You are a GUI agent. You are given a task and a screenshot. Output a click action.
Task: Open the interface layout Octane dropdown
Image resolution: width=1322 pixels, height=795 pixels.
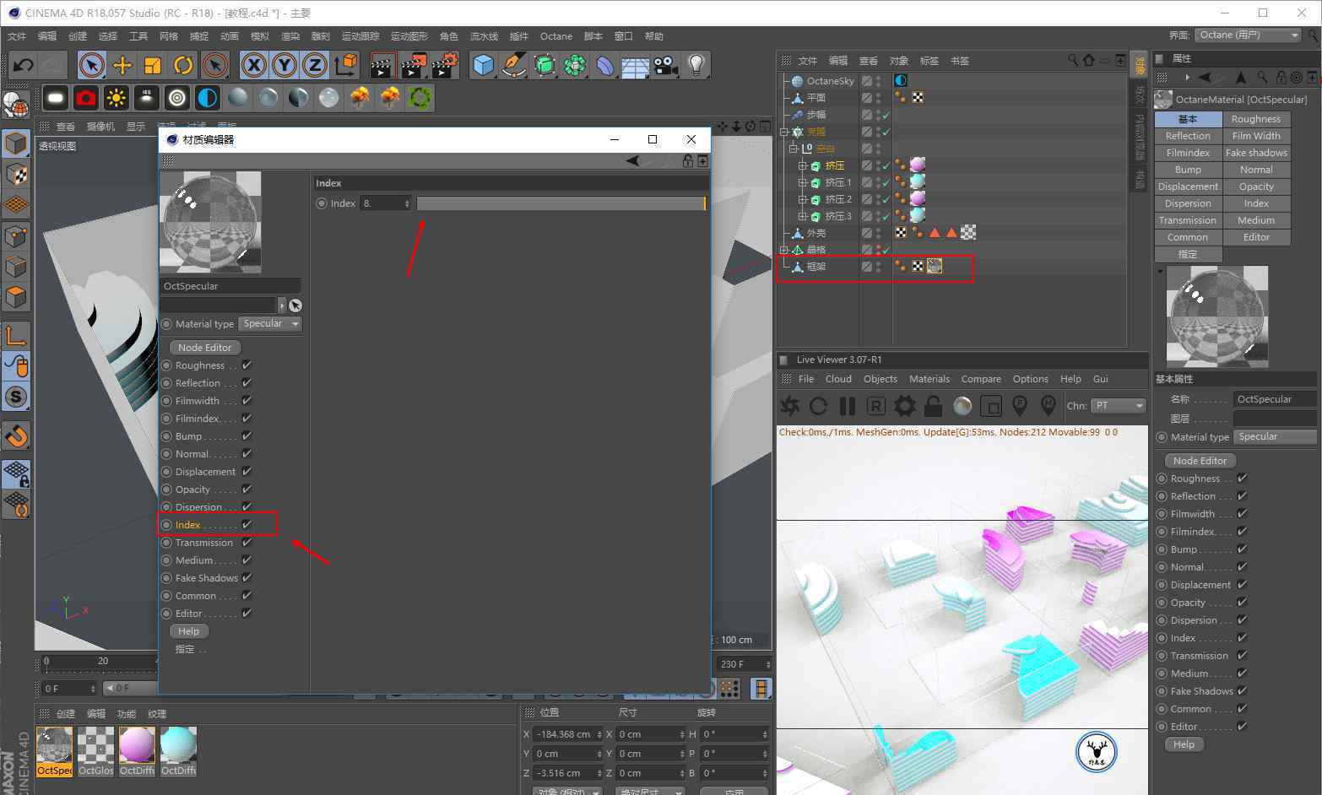pos(1248,35)
